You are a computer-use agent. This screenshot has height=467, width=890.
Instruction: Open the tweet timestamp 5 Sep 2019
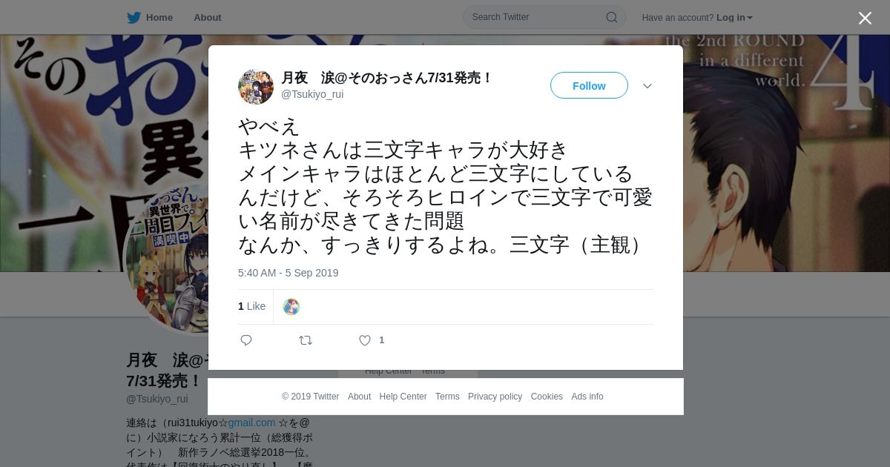tap(288, 273)
